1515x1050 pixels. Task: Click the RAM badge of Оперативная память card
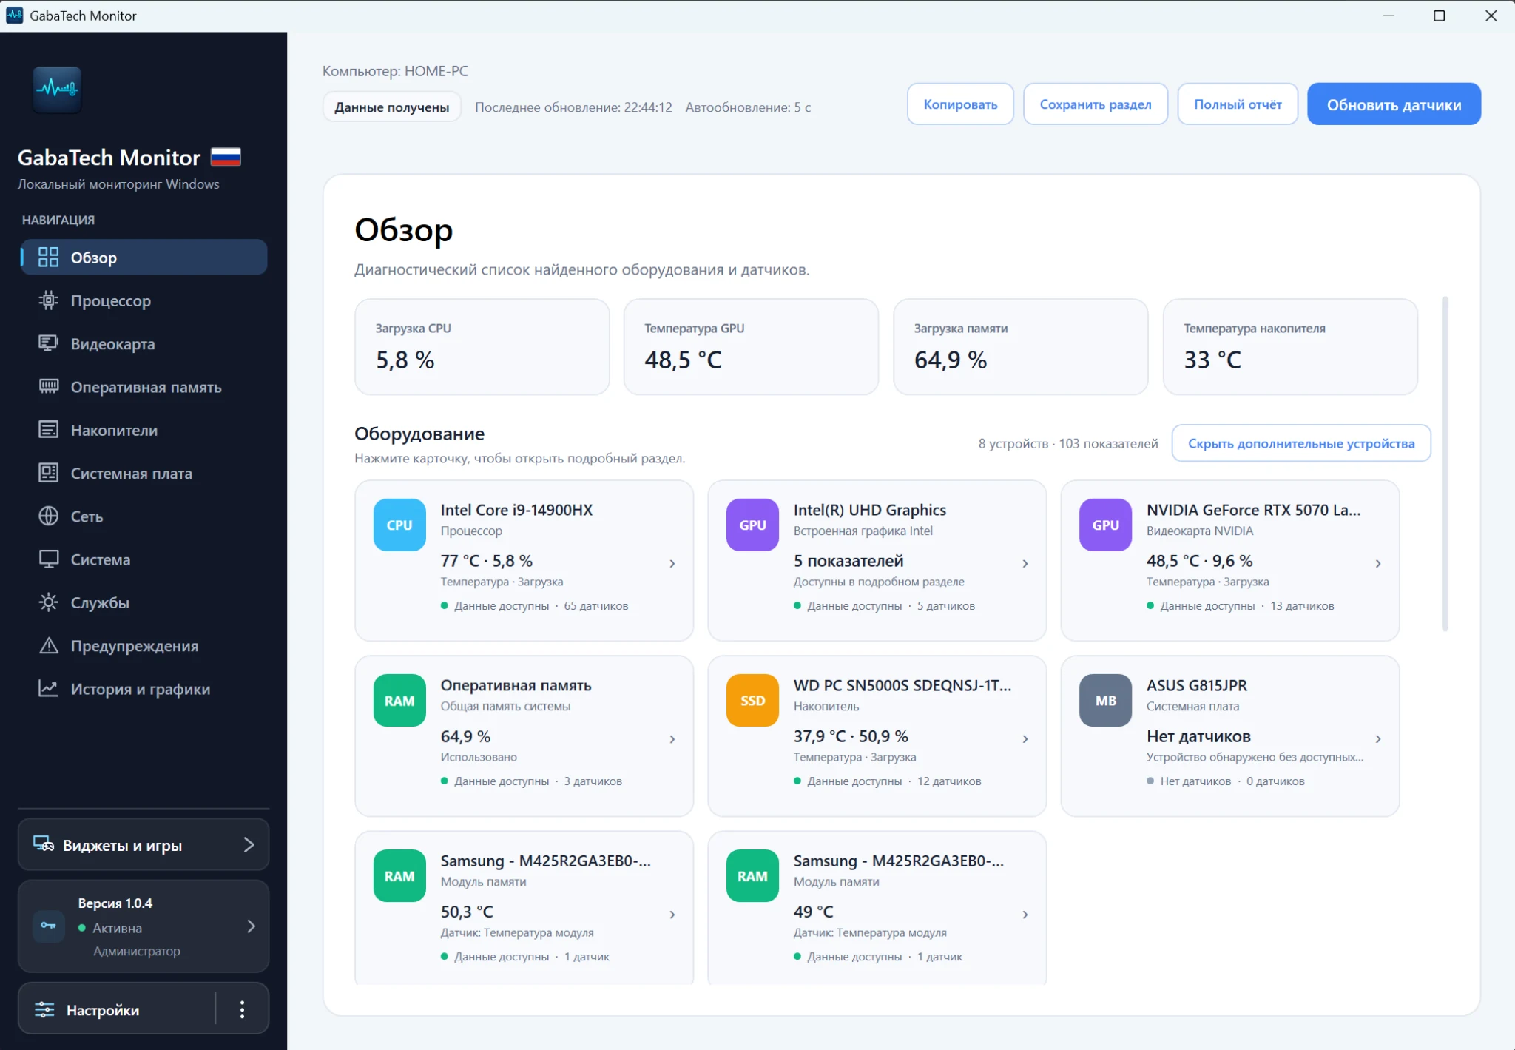tap(399, 700)
